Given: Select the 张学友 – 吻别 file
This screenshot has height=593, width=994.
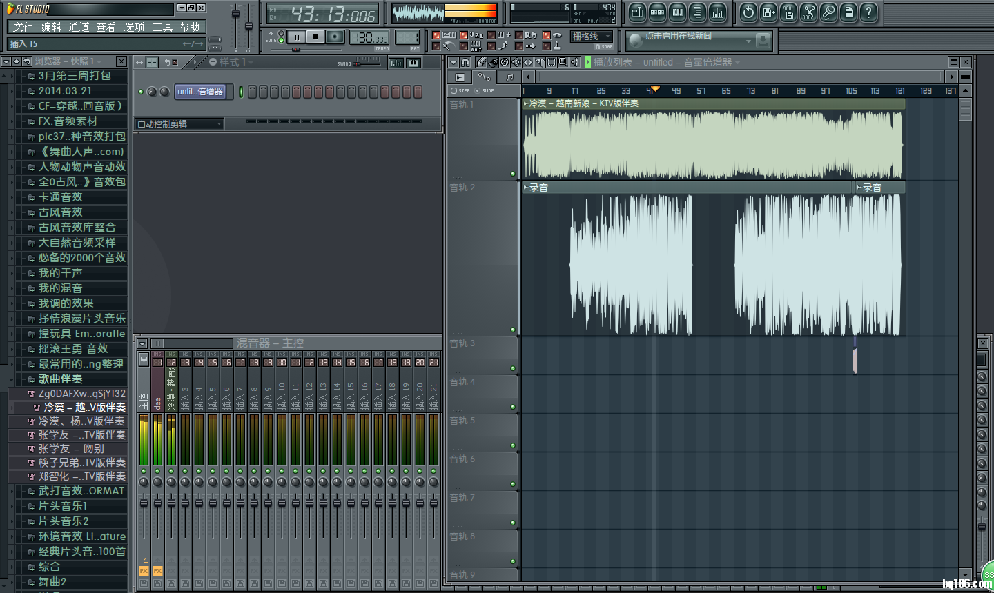Looking at the screenshot, I should (x=71, y=449).
